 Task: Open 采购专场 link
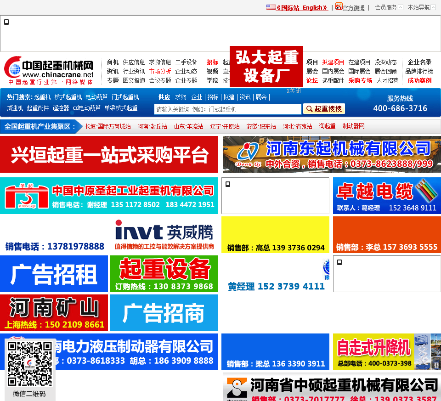point(360,81)
